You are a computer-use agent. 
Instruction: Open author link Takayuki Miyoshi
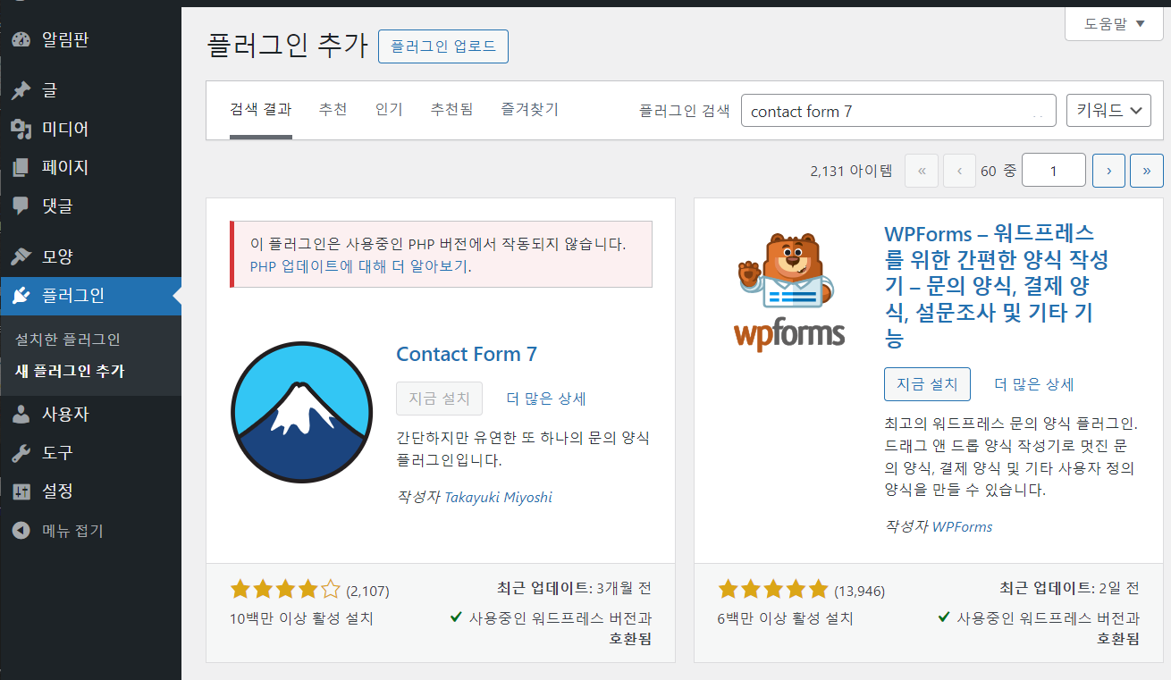[498, 497]
